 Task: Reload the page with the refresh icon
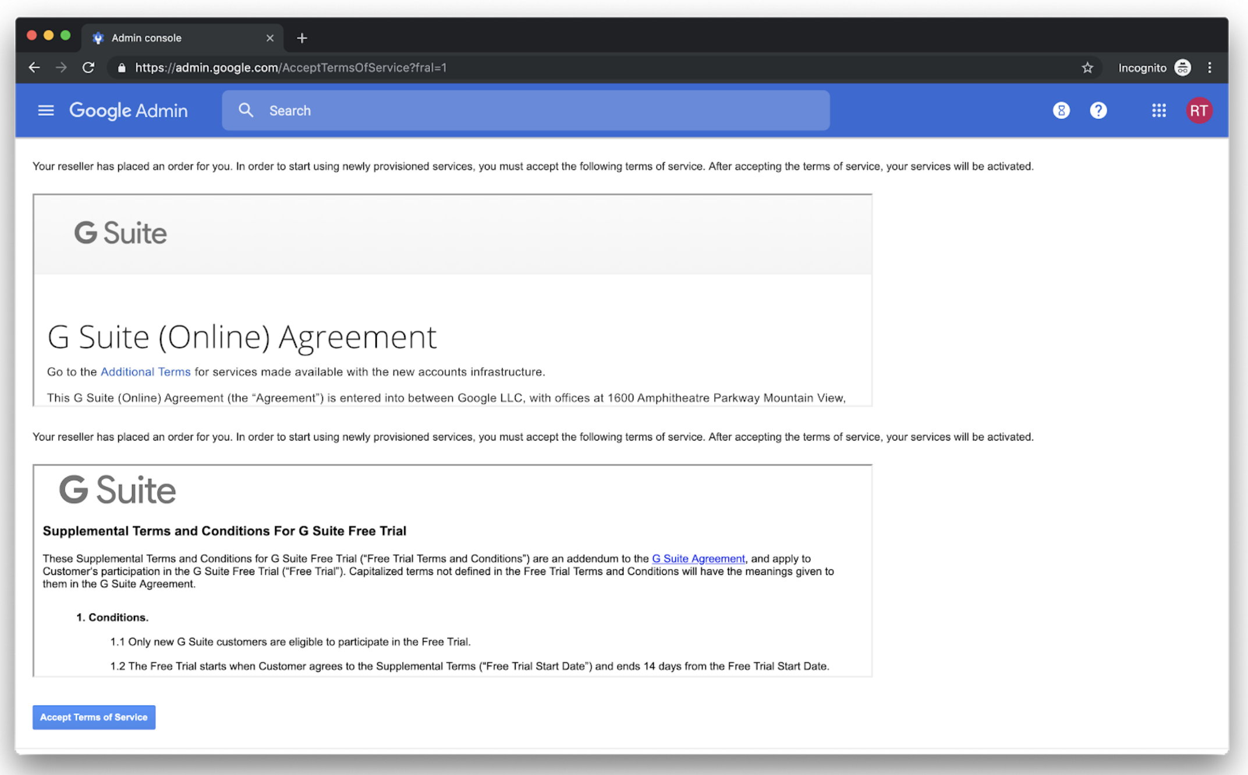88,68
